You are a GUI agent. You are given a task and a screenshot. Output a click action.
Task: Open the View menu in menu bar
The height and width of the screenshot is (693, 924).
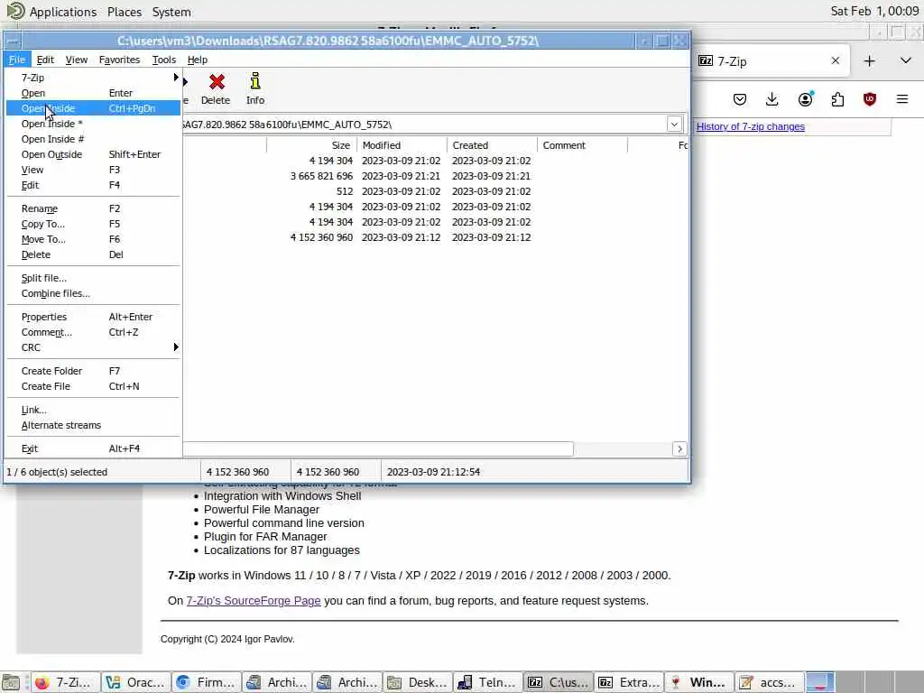(77, 60)
